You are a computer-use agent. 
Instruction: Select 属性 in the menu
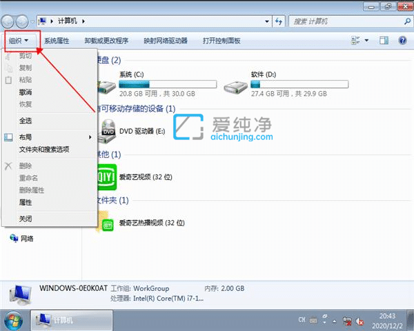pos(26,203)
